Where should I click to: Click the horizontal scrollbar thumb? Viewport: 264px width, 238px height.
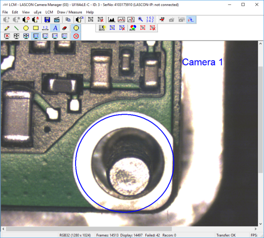89,229
